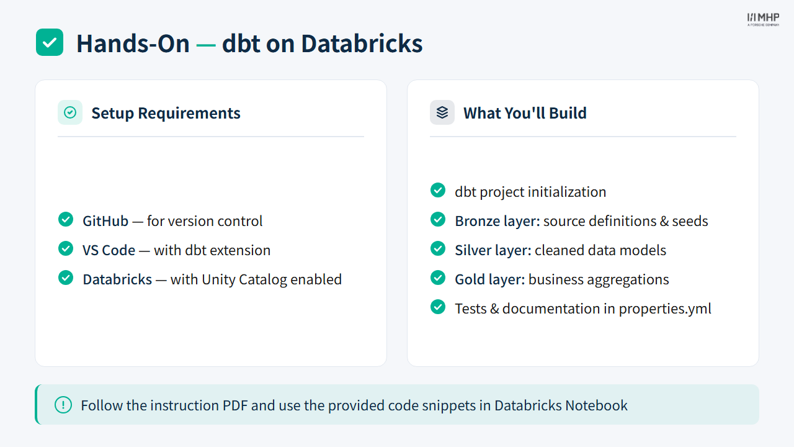Click the 'VS Code — with dbt extension' line
The width and height of the screenshot is (794, 447).
pyautogui.click(x=177, y=250)
